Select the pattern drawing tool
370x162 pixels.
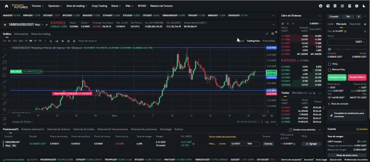(5, 68)
